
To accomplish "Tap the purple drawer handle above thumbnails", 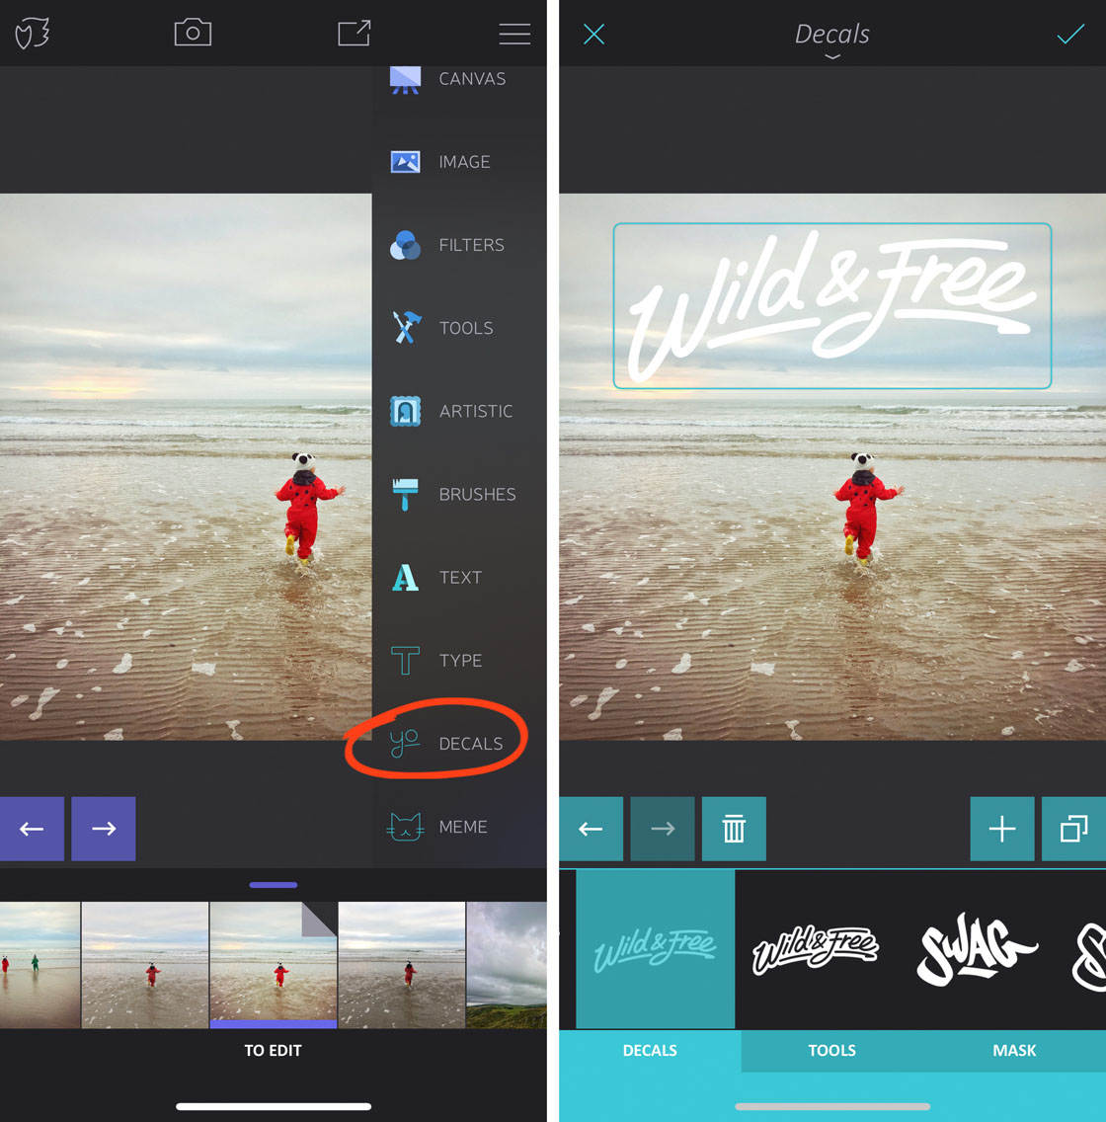I will [274, 885].
